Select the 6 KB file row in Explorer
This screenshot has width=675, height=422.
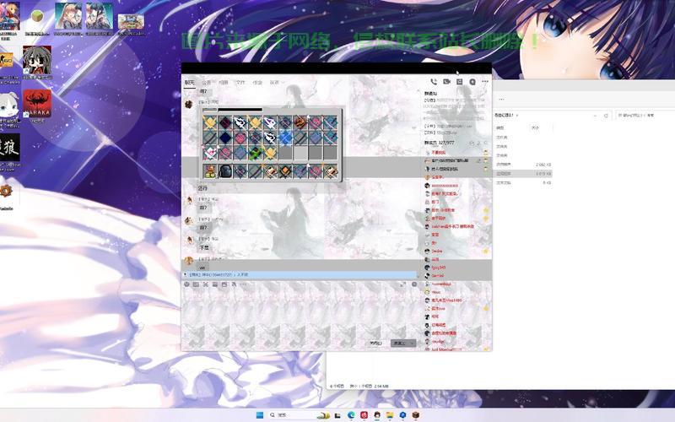coord(523,182)
